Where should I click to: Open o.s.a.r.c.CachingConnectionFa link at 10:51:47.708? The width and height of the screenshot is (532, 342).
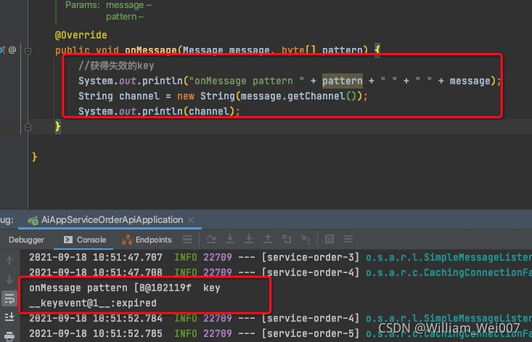click(449, 272)
